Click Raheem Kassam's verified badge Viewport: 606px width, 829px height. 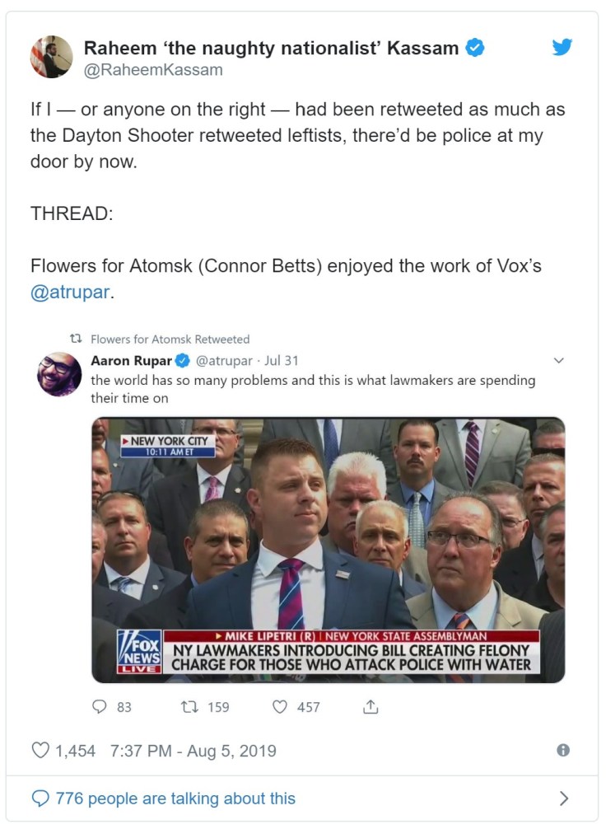pos(475,48)
